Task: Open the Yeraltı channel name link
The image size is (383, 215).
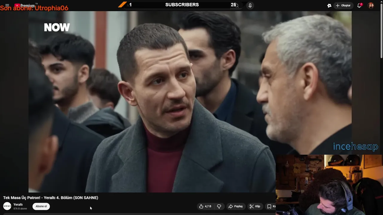Action: pos(18,205)
